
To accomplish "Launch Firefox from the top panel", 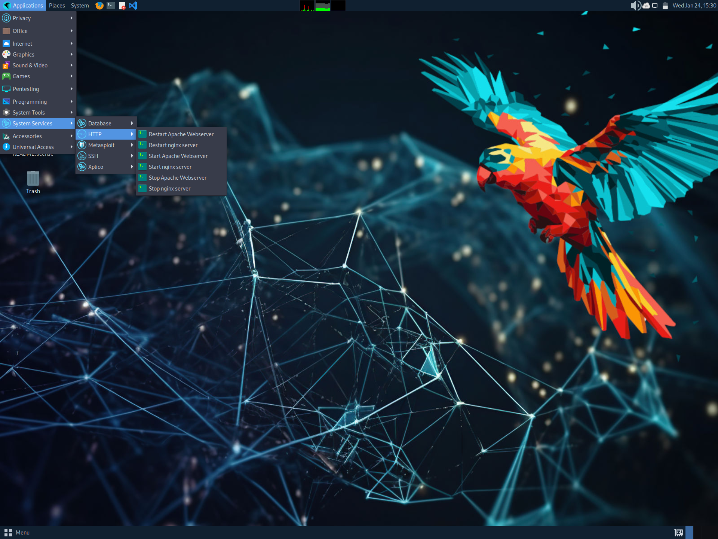I will pos(99,6).
